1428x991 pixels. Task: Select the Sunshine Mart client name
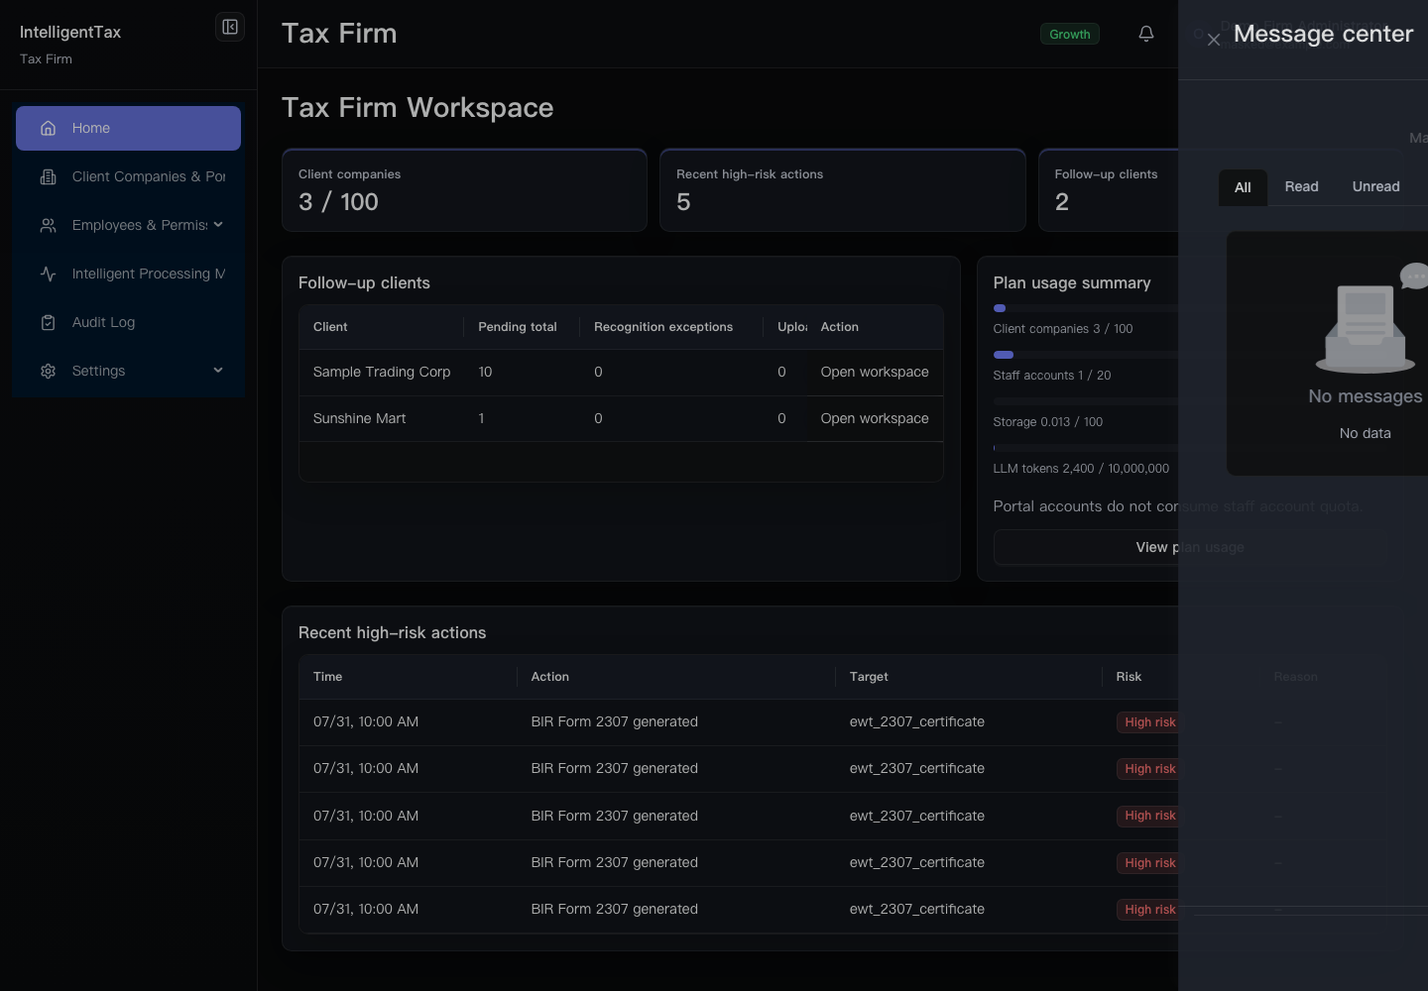click(x=360, y=418)
